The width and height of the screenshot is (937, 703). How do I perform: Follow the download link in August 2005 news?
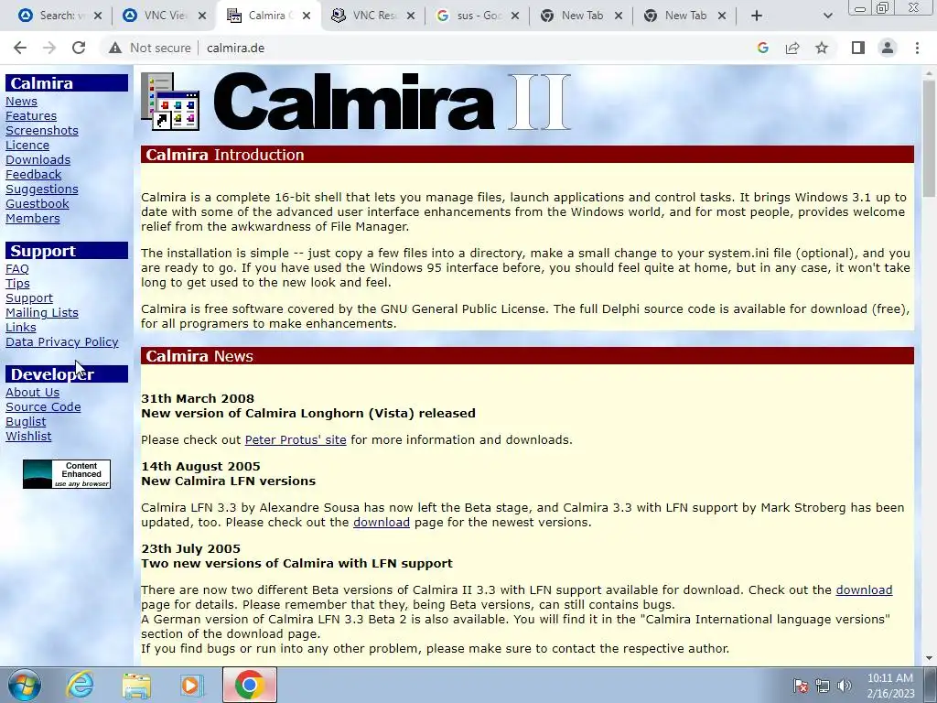point(382,523)
